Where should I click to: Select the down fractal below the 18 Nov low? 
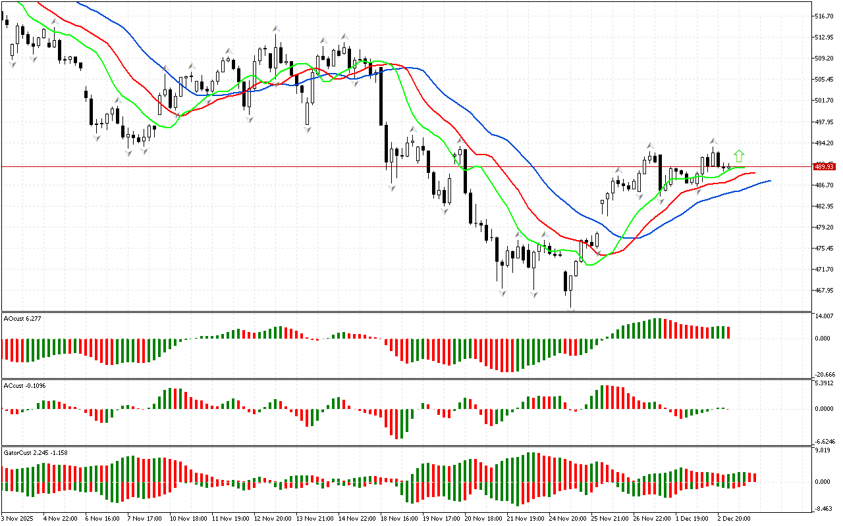click(x=392, y=188)
